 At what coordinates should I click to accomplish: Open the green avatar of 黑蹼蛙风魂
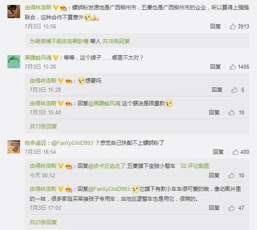pos(14,62)
